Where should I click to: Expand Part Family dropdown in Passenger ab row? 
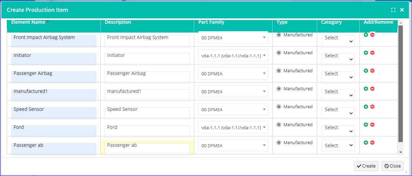click(x=233, y=145)
